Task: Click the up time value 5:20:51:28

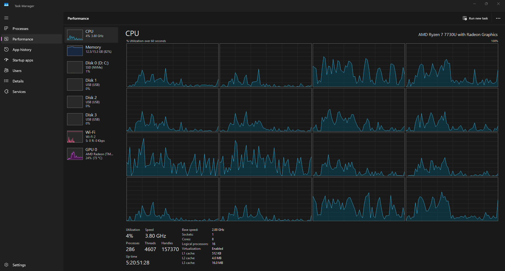Action: click(x=138, y=263)
